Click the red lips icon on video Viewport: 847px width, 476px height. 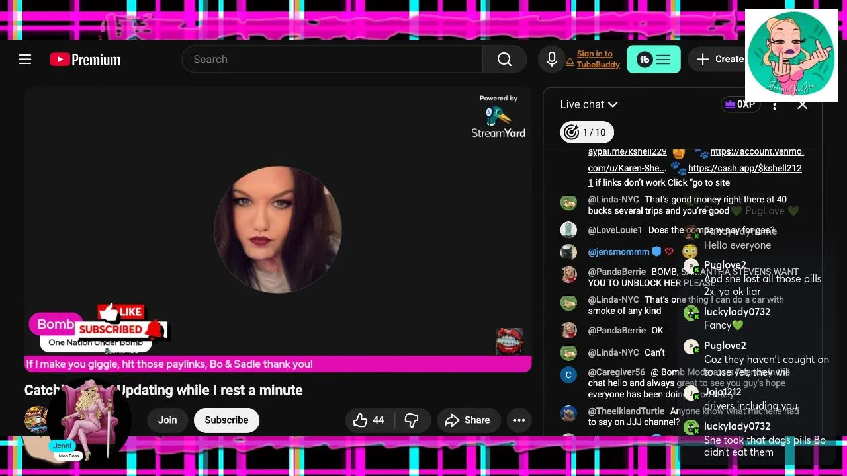tap(510, 341)
